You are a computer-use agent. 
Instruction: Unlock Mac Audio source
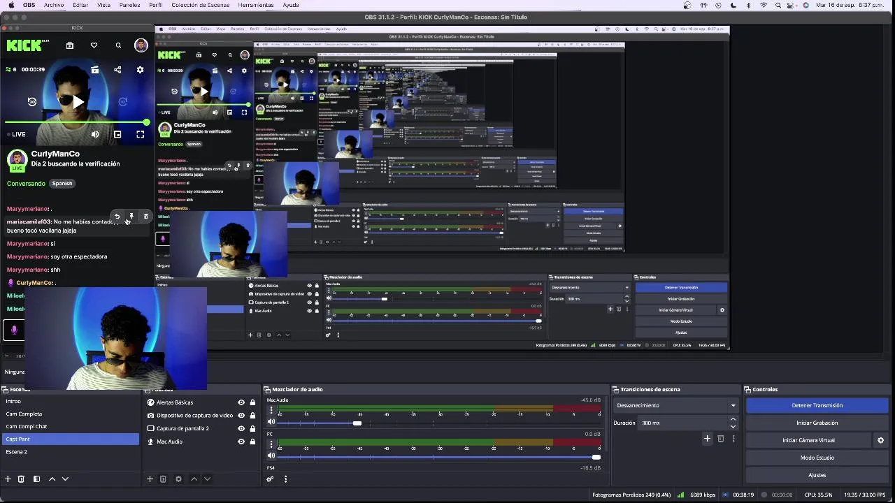[252, 442]
